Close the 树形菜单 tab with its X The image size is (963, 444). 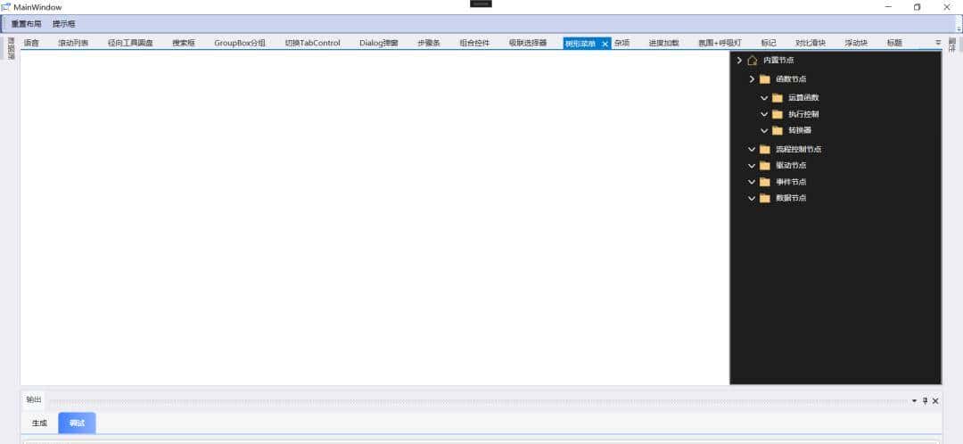click(605, 44)
